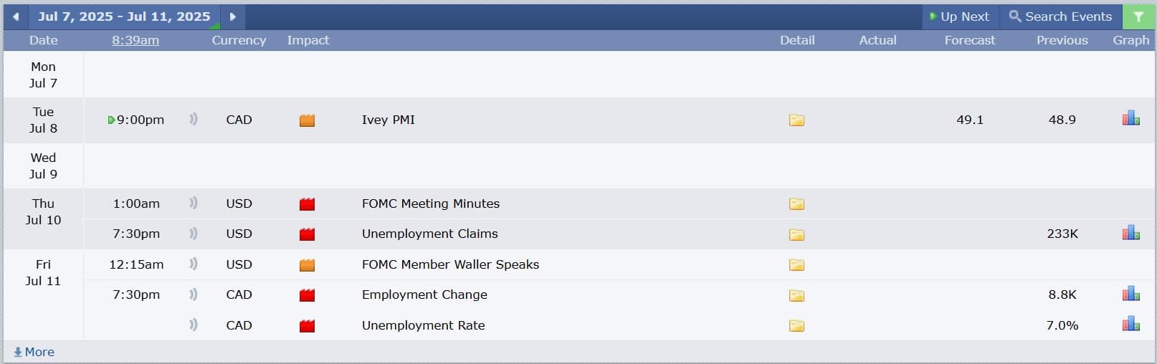Screen dimensions: 1157x364
Task: Toggle sound alert for FOMC Meeting Minutes
Action: pyautogui.click(x=193, y=203)
